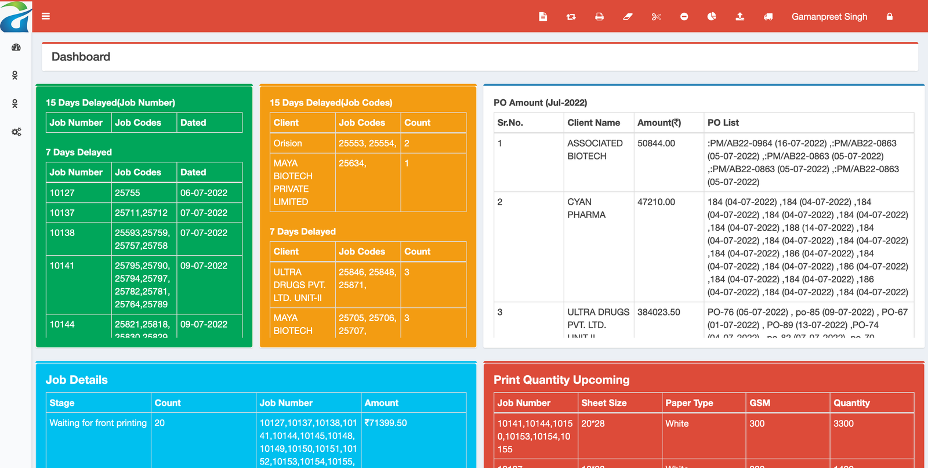Click the lock icon beside the username

pyautogui.click(x=890, y=17)
